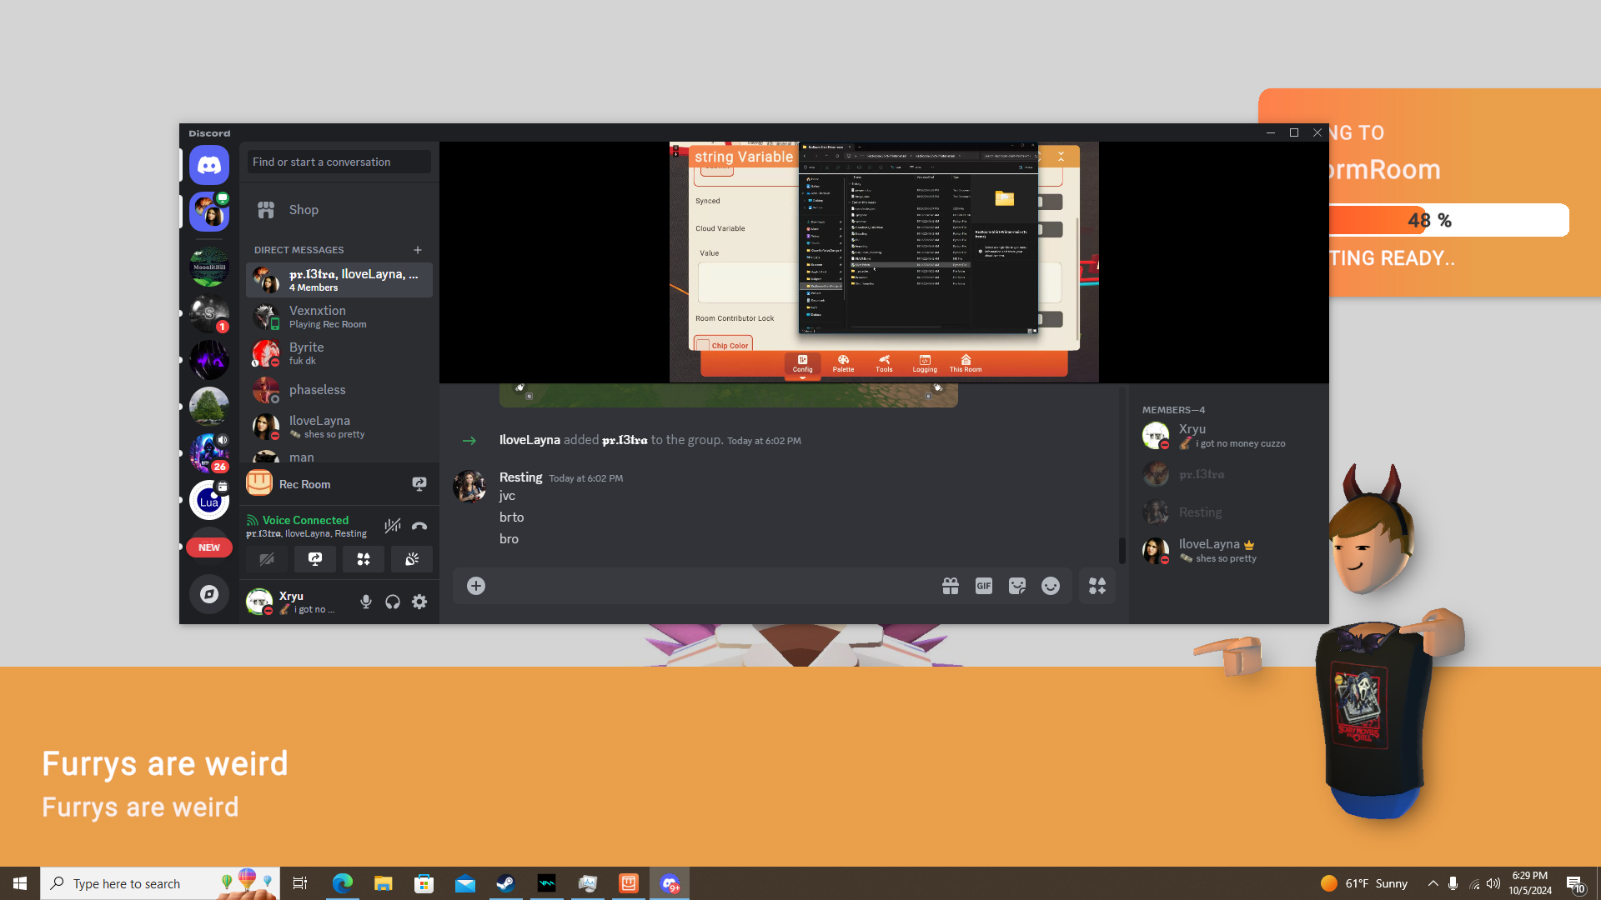Turn on camera in voice controls
Viewport: 1601px width, 900px height.
[x=267, y=559]
